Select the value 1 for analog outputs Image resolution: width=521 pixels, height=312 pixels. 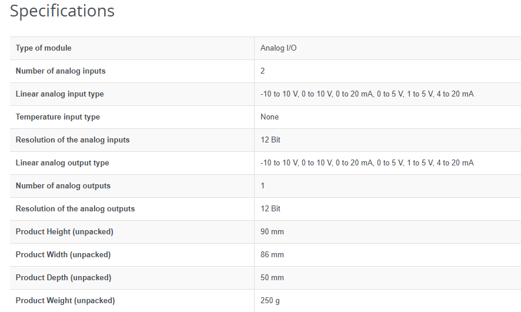point(263,185)
